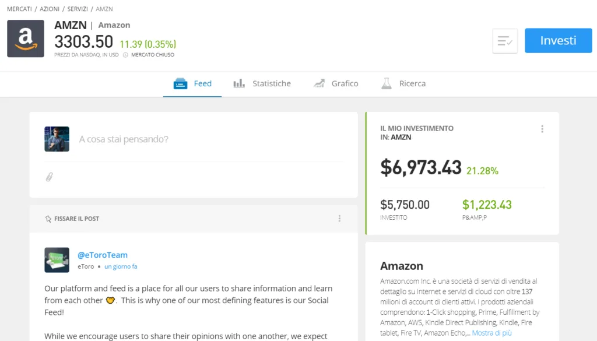Click the 21.28% gain percentage
Screen dimensions: 597x341
(x=482, y=171)
